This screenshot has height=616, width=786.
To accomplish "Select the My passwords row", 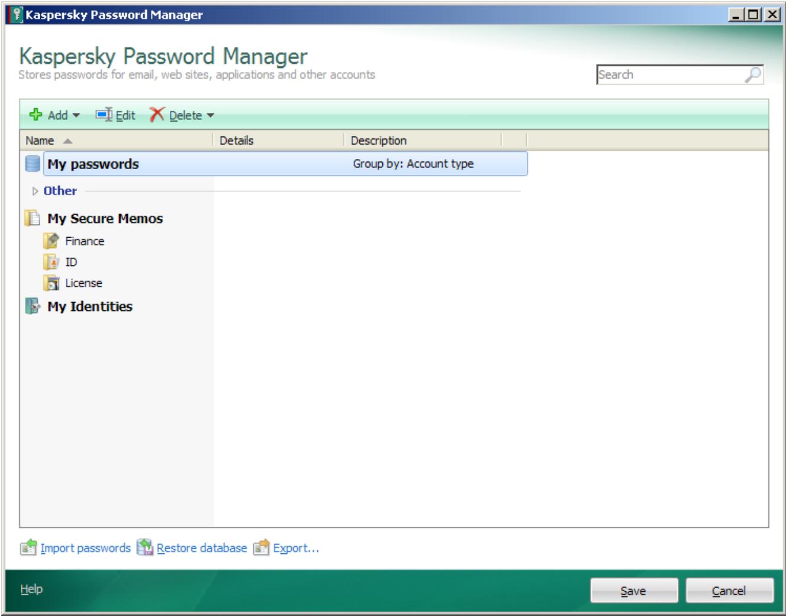I will [285, 164].
